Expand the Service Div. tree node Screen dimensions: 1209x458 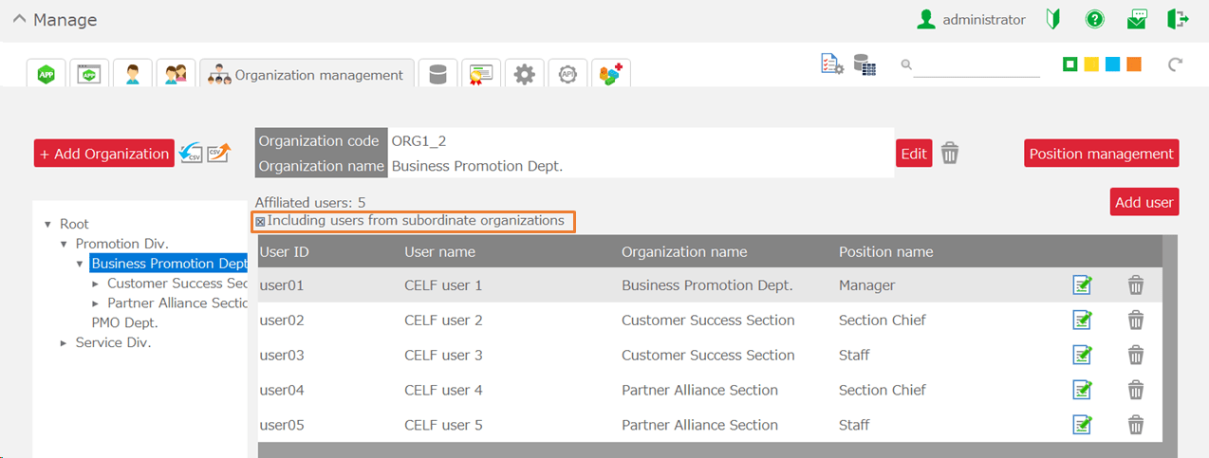coord(64,343)
